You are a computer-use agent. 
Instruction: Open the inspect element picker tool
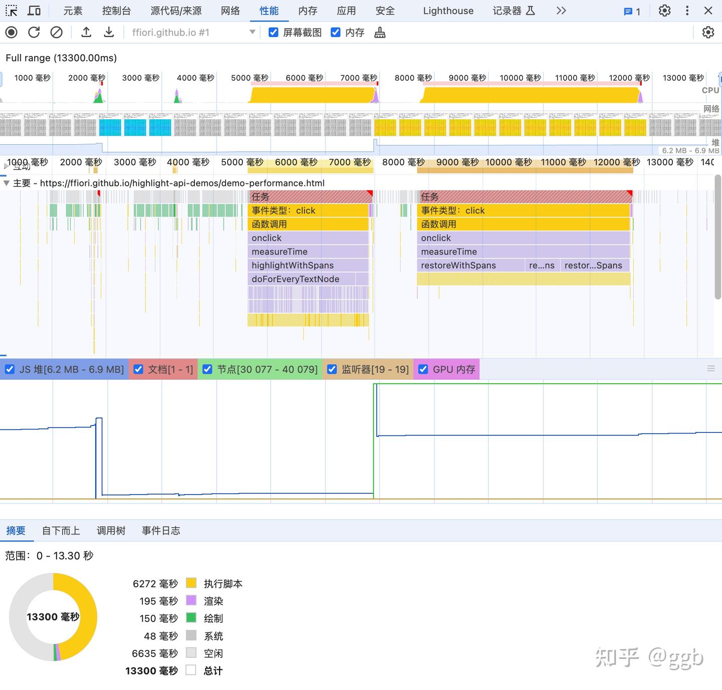pyautogui.click(x=11, y=11)
